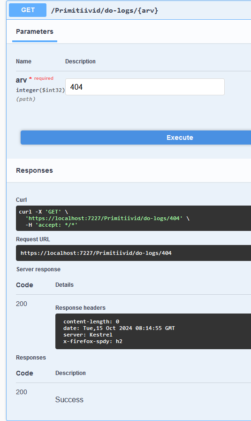
Task: Click the Request URL label
Action: pos(33,239)
